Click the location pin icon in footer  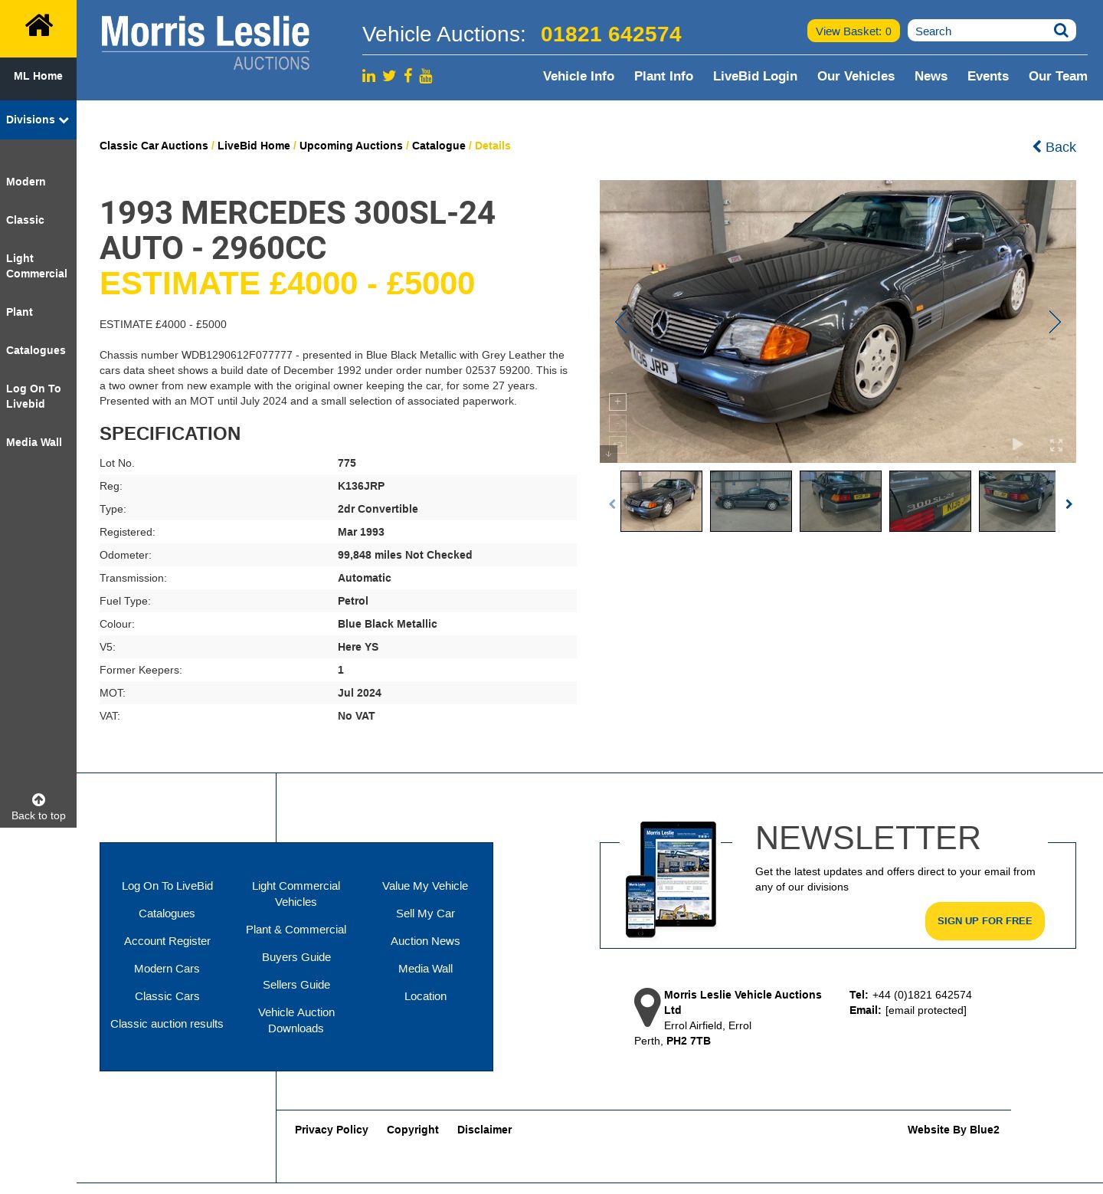[x=647, y=1007]
